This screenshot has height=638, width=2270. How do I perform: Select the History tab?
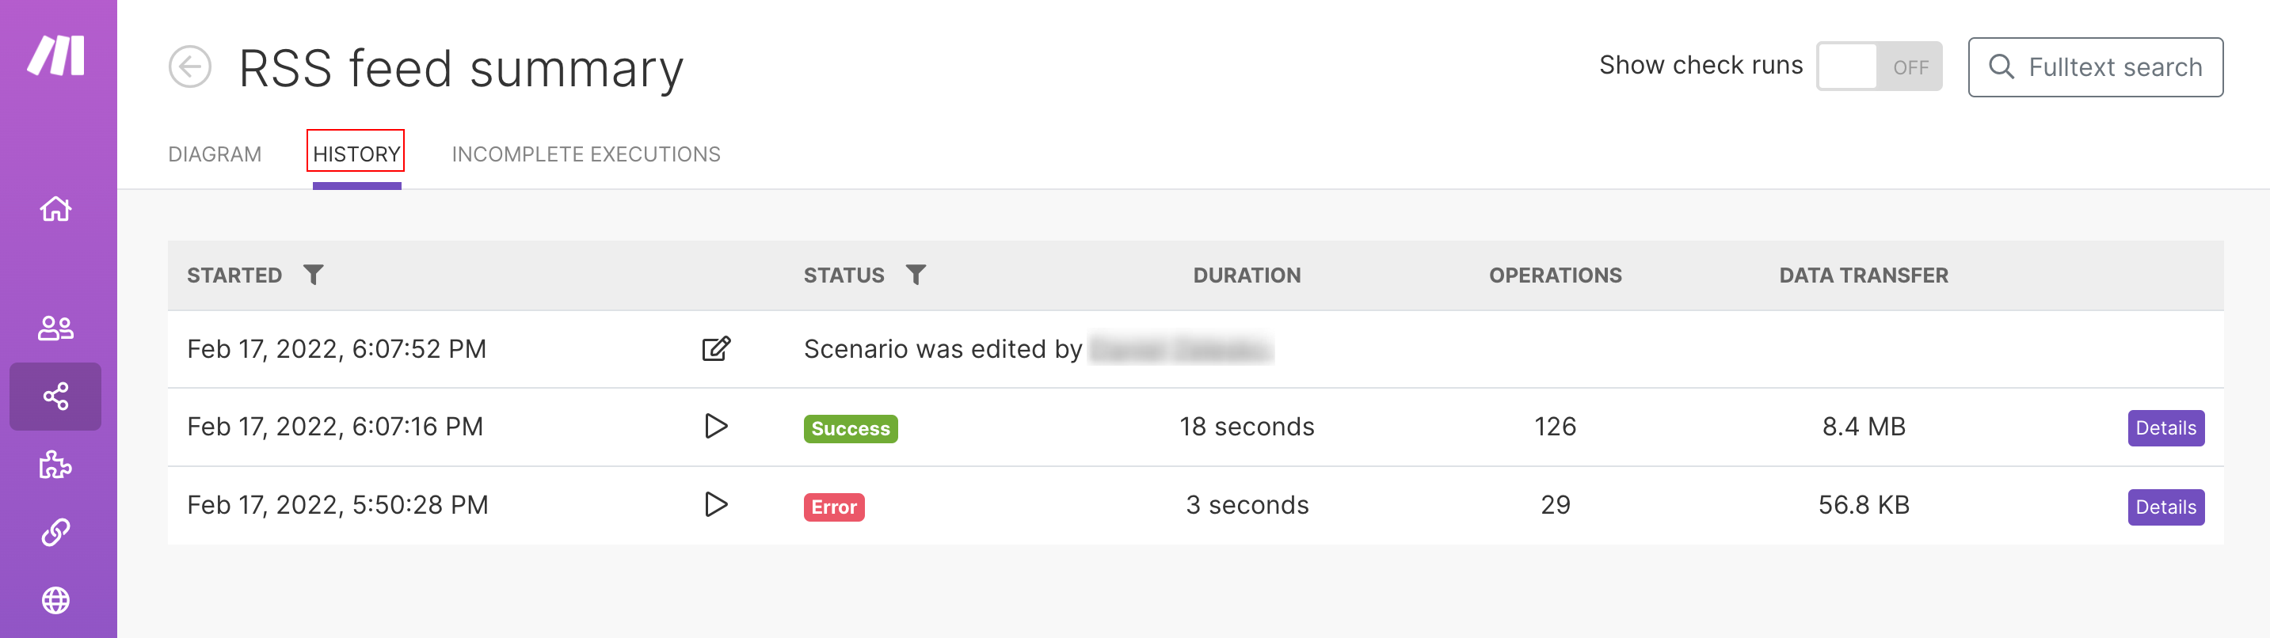pos(357,154)
